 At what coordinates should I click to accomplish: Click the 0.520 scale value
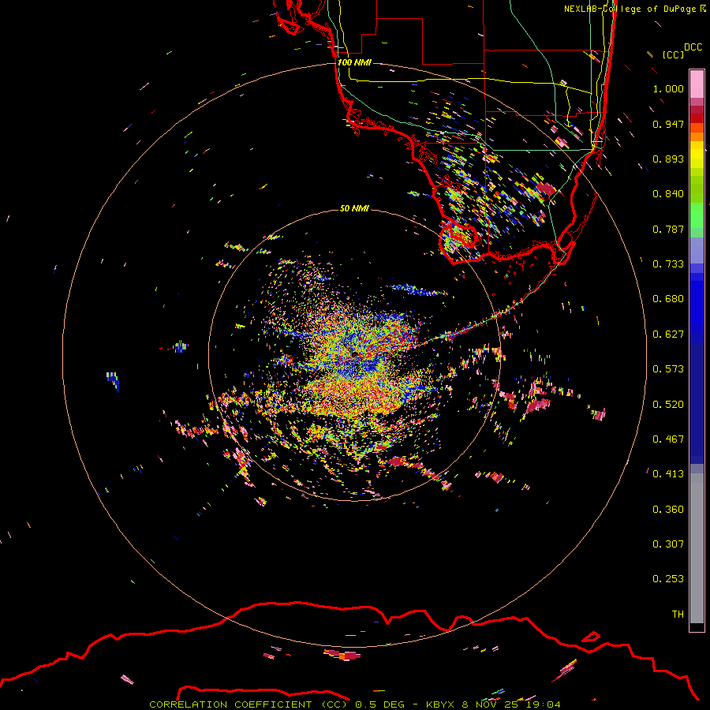[x=668, y=405]
